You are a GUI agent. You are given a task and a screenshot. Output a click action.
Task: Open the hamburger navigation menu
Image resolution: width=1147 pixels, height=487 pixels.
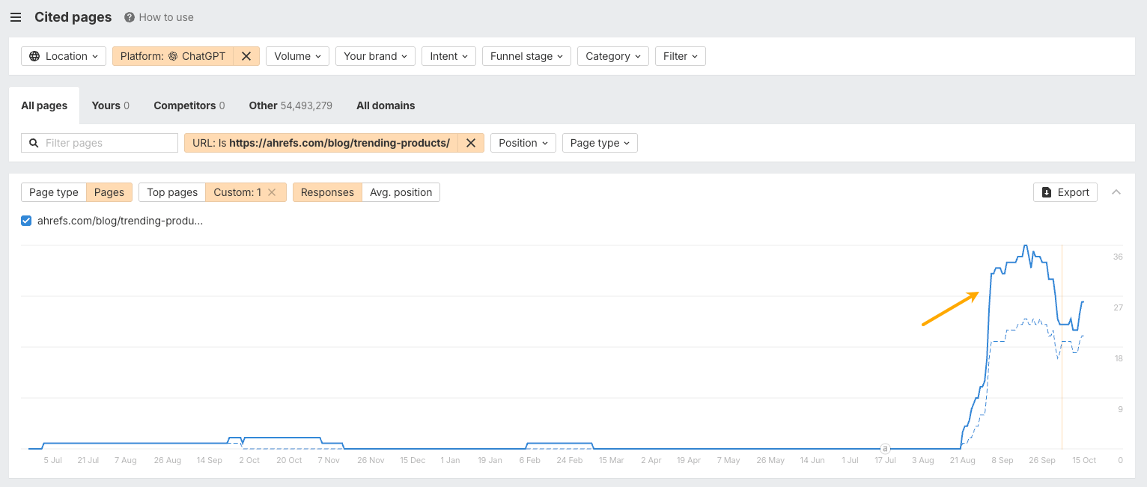16,17
